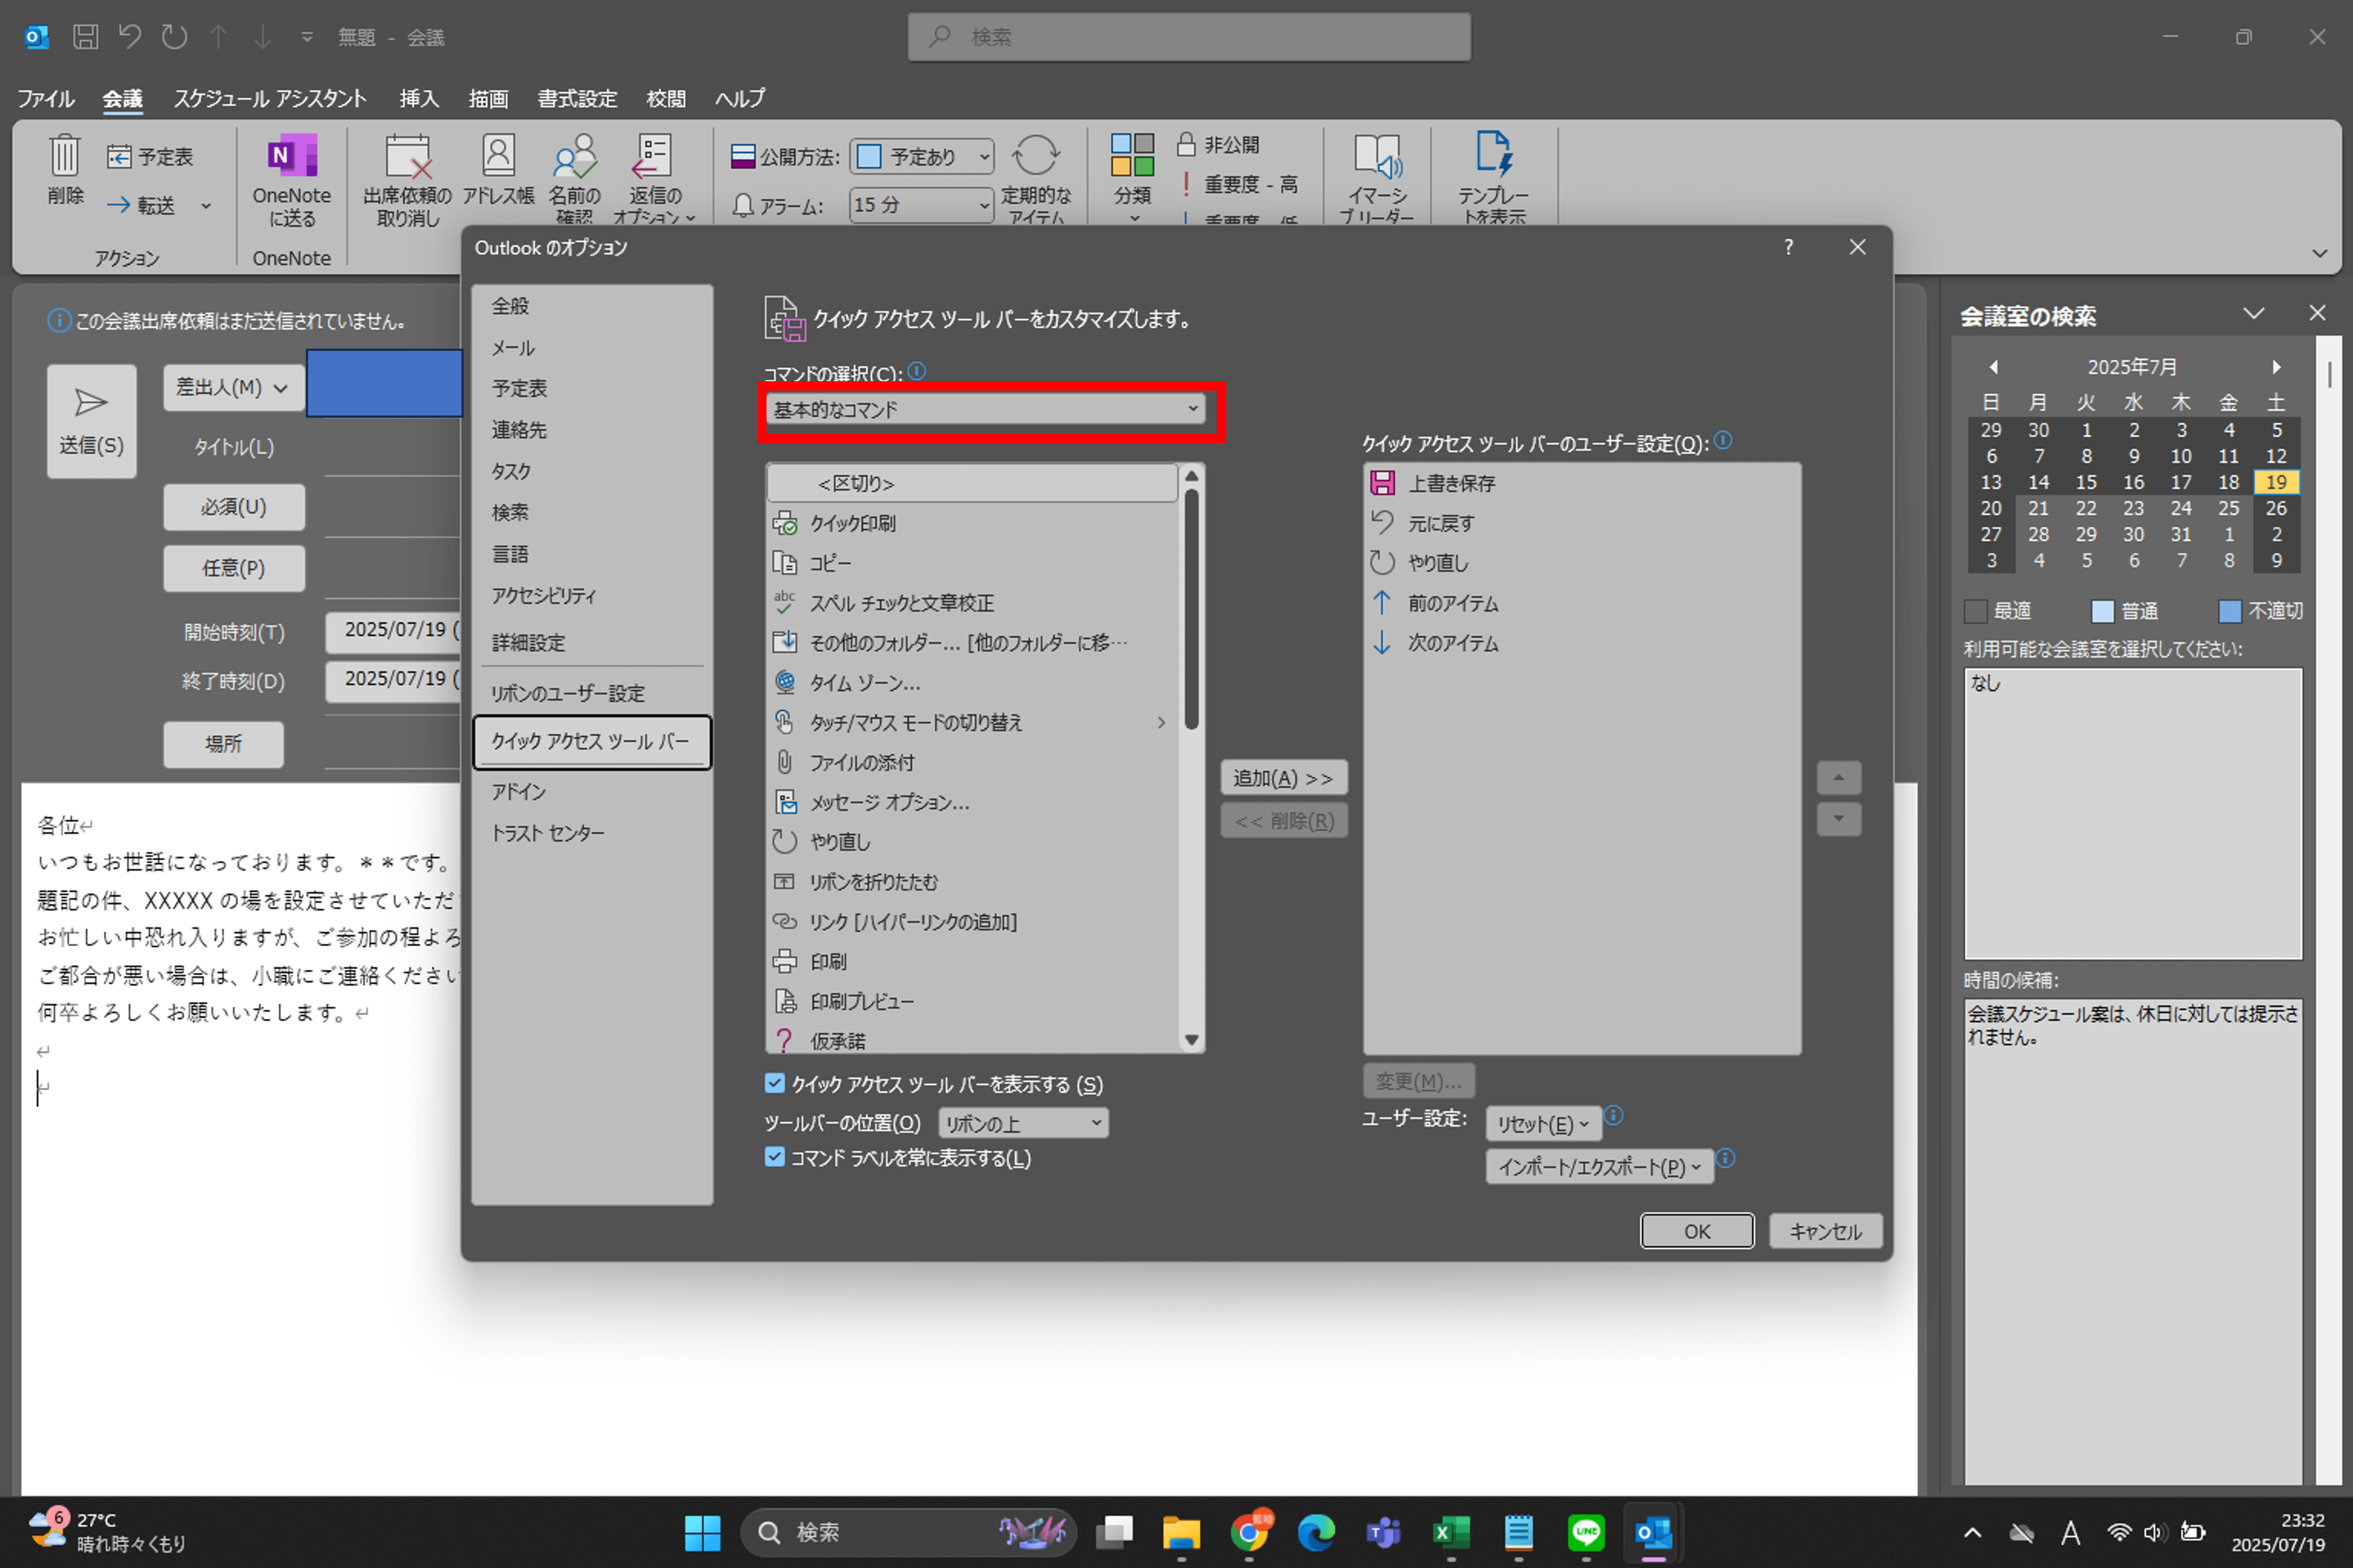Open ツールバーの位置 リボンの上 dropdown
Screen dimensions: 2353x1568
[1023, 1123]
